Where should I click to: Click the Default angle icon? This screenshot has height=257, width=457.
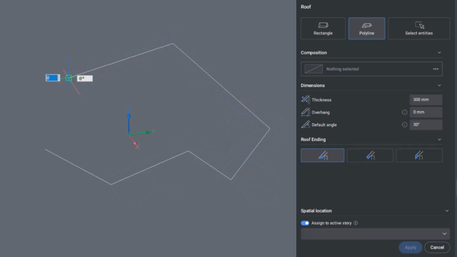[x=305, y=125]
